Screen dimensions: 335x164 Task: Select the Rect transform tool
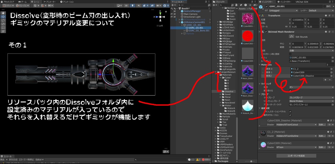[4, 27]
